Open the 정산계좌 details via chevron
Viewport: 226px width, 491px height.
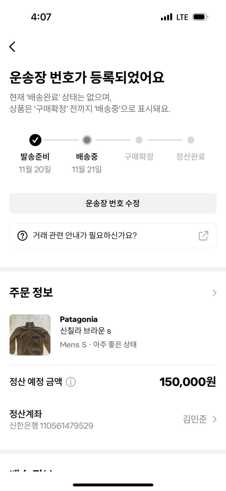click(x=214, y=419)
